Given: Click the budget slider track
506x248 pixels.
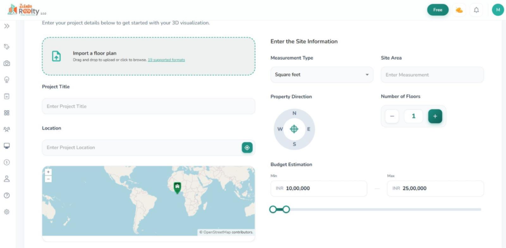Looking at the screenshot, I should coord(376,210).
